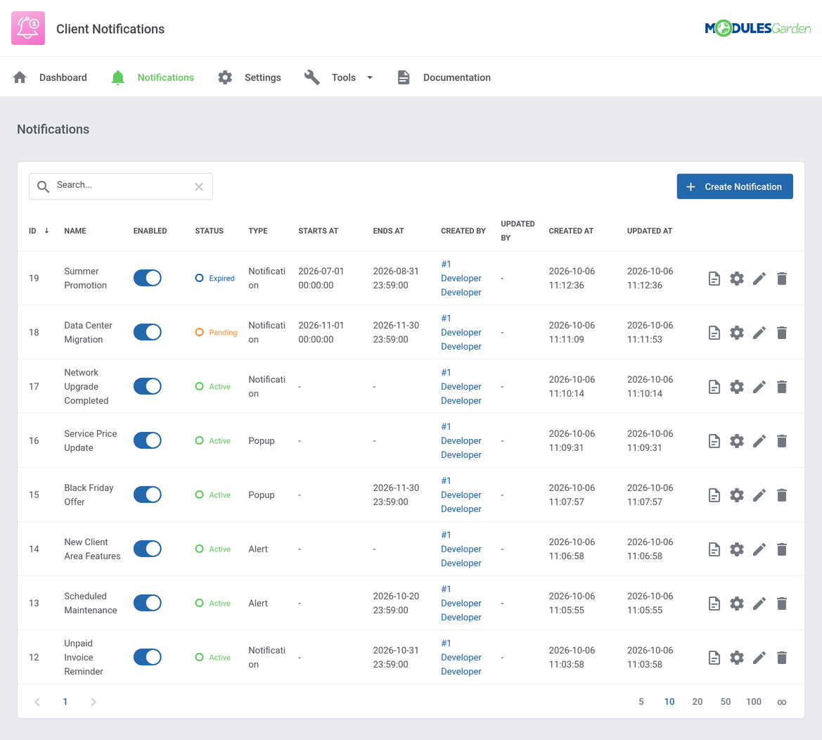Sort by STATUS column header

[x=209, y=231]
